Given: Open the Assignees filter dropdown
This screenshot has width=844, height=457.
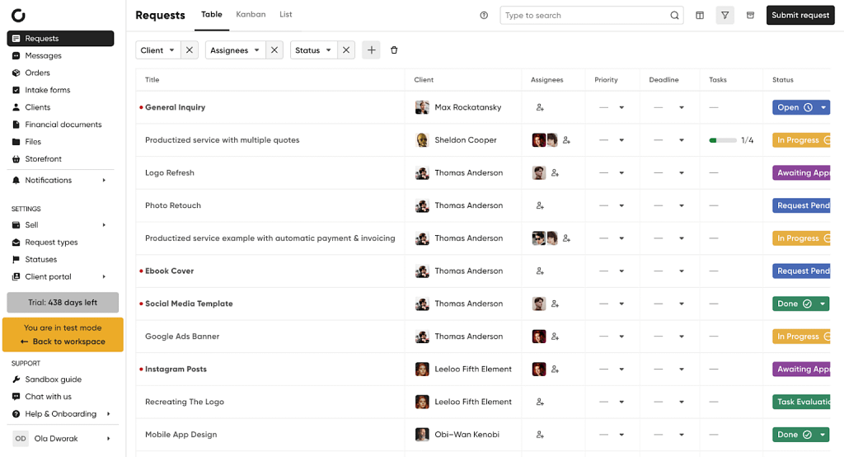Looking at the screenshot, I should (x=235, y=50).
